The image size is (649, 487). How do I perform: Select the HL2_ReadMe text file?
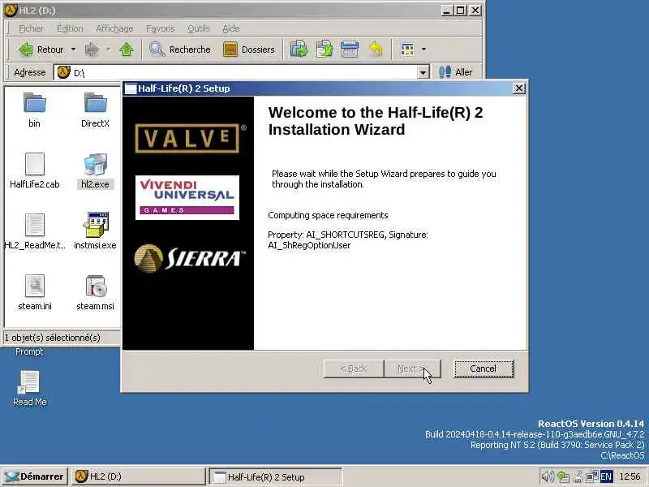pyautogui.click(x=35, y=231)
